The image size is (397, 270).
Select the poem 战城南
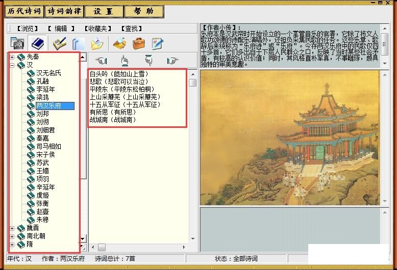click(x=113, y=120)
